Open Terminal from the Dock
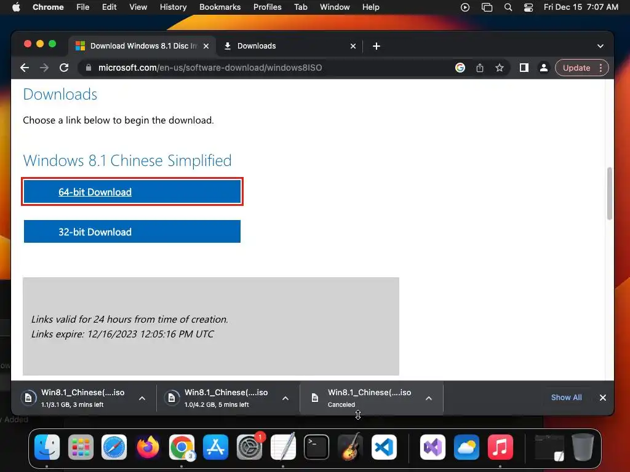The image size is (630, 472). tap(316, 447)
